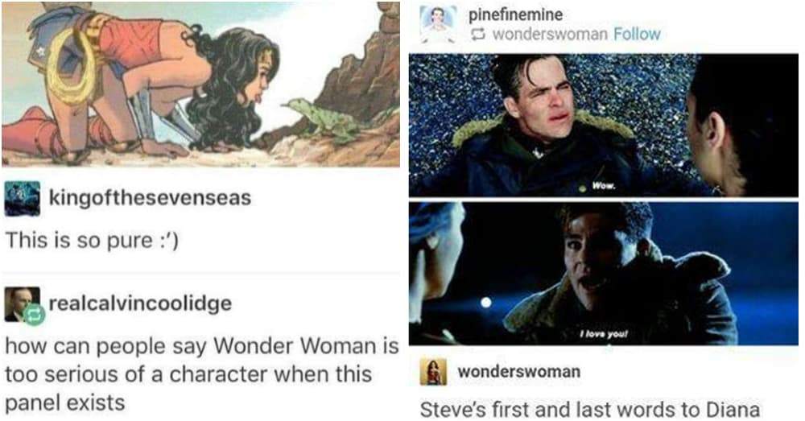
Task: Open wonderswoman avatar below the gifs
Action: coord(433,372)
